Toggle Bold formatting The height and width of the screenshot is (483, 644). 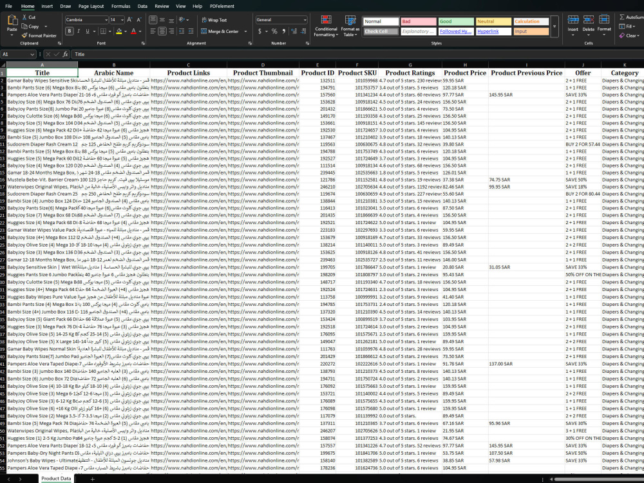click(x=70, y=31)
